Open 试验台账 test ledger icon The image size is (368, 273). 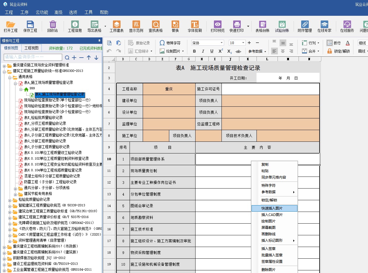tap(282, 26)
